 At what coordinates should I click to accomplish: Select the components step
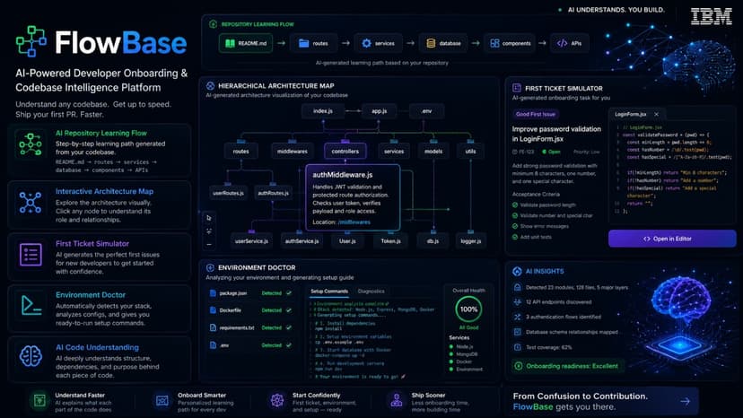511,43
